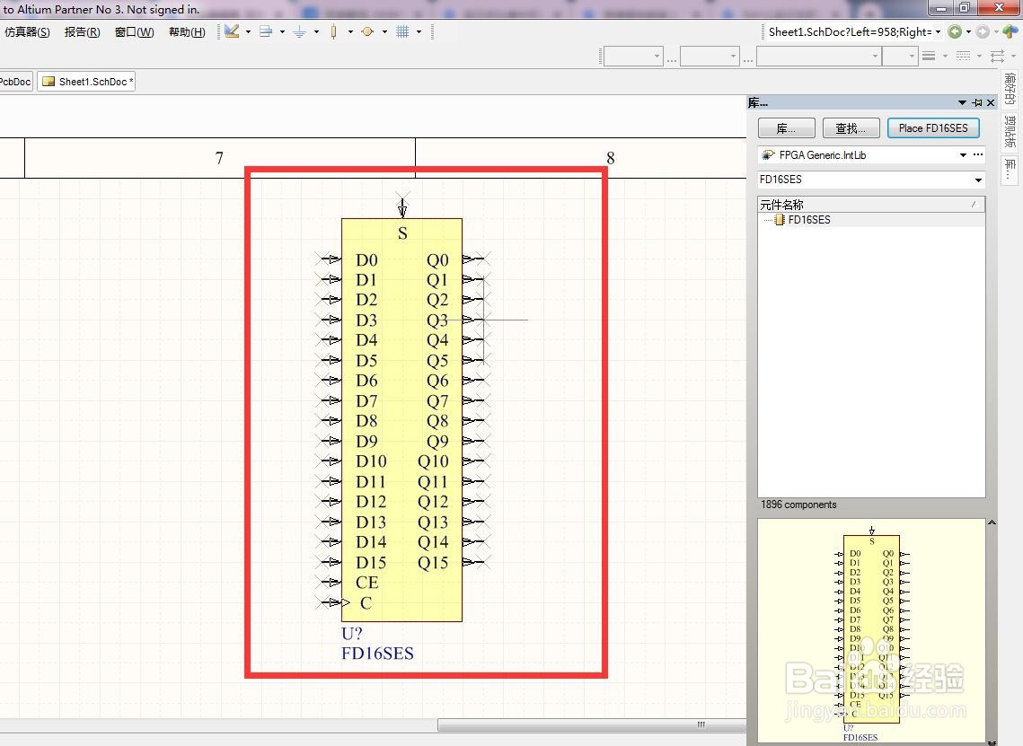Open the 报告(R) menu

(x=83, y=32)
